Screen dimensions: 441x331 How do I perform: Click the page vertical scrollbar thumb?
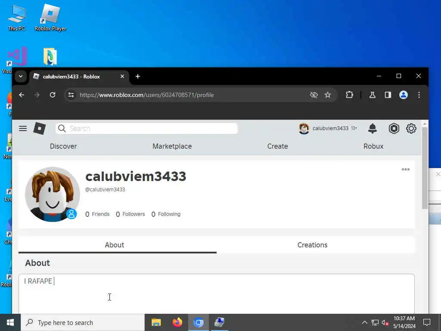coord(425,168)
